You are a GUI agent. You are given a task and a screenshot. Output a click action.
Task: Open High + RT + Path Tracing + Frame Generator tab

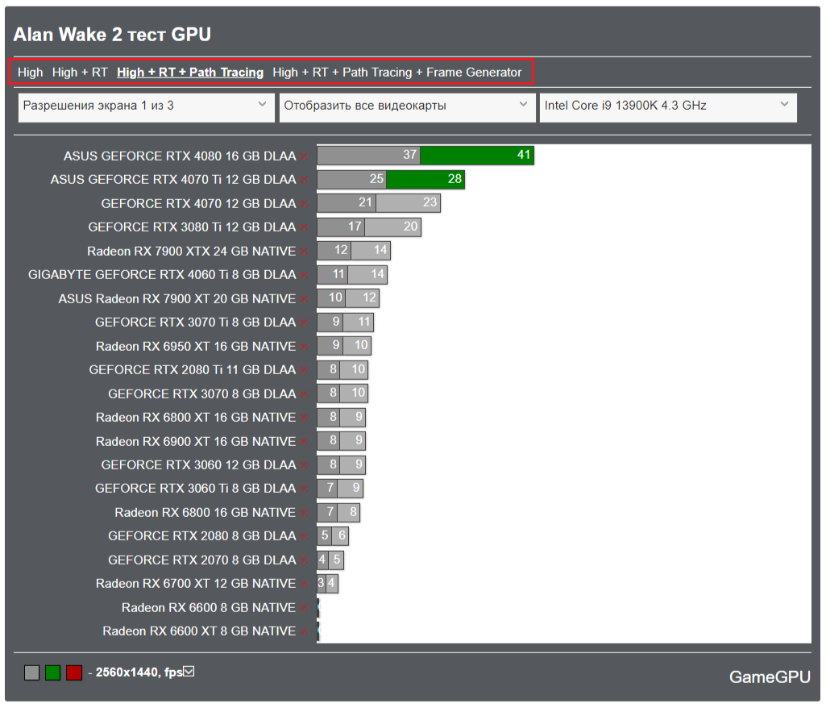[x=397, y=73]
